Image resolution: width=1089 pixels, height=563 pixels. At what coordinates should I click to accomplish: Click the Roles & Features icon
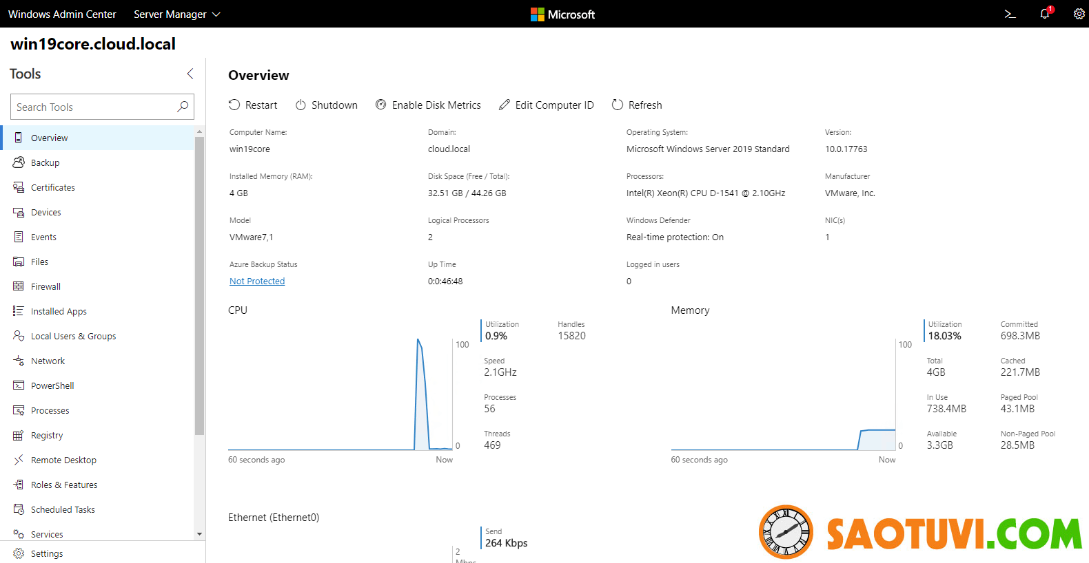[19, 485]
